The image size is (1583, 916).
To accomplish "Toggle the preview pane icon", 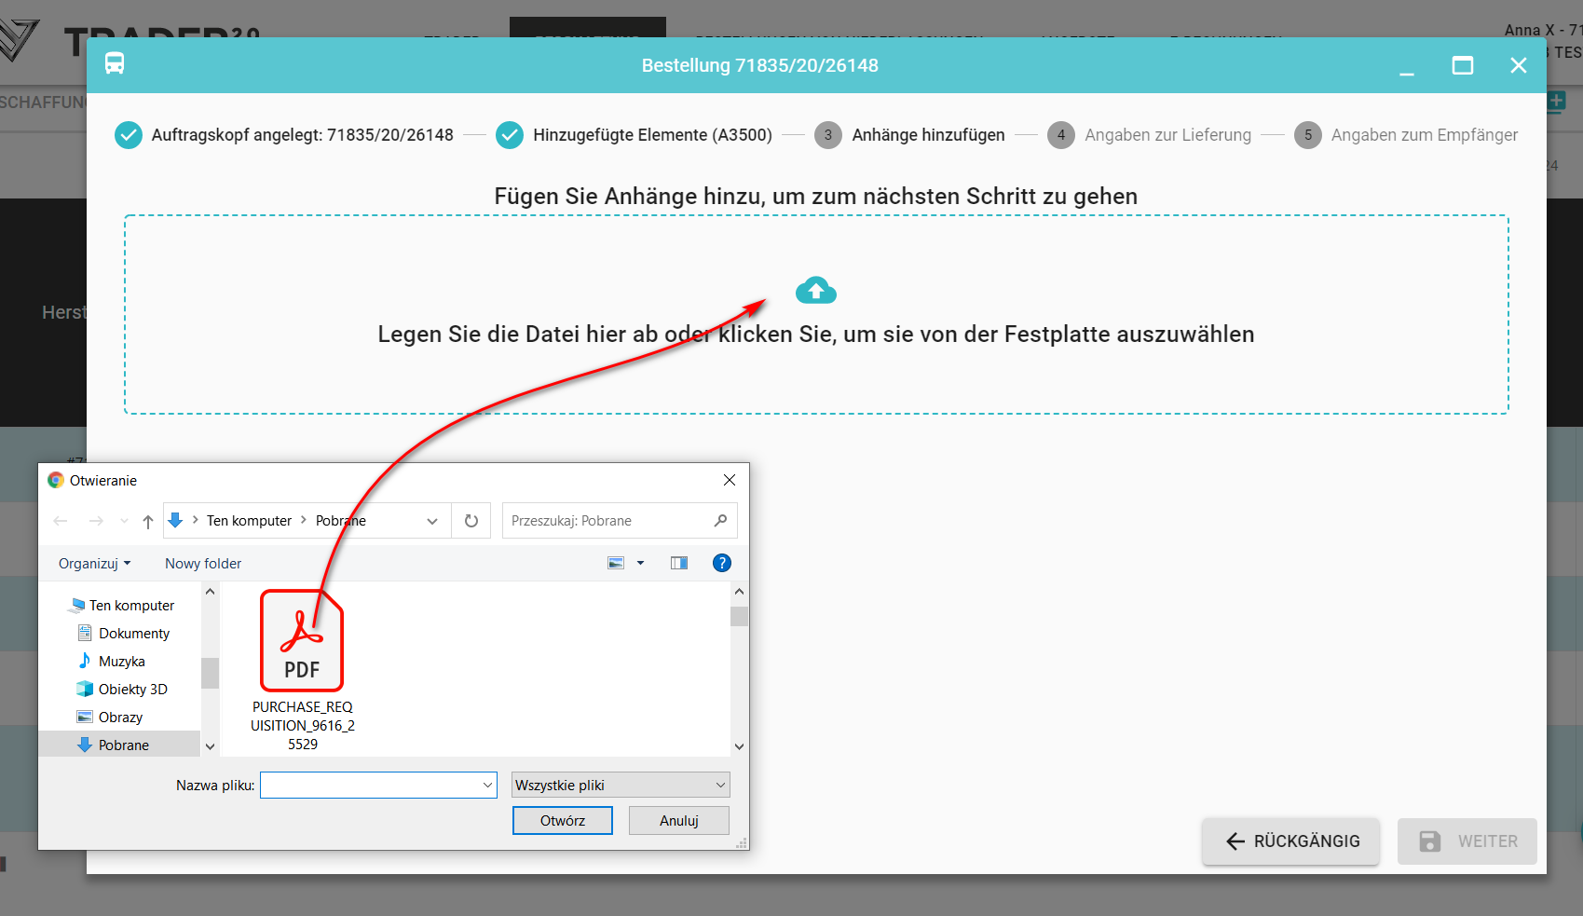I will pos(679,563).
